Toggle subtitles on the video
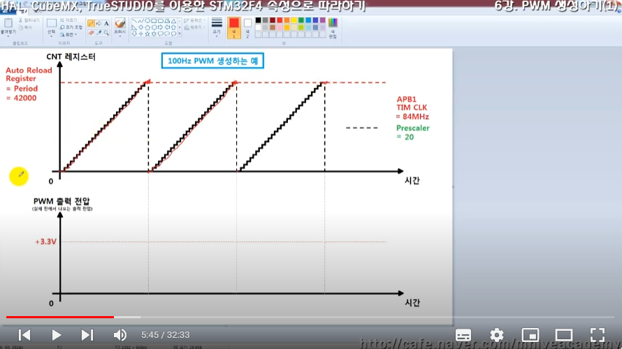Image resolution: width=622 pixels, height=349 pixels. pyautogui.click(x=463, y=335)
